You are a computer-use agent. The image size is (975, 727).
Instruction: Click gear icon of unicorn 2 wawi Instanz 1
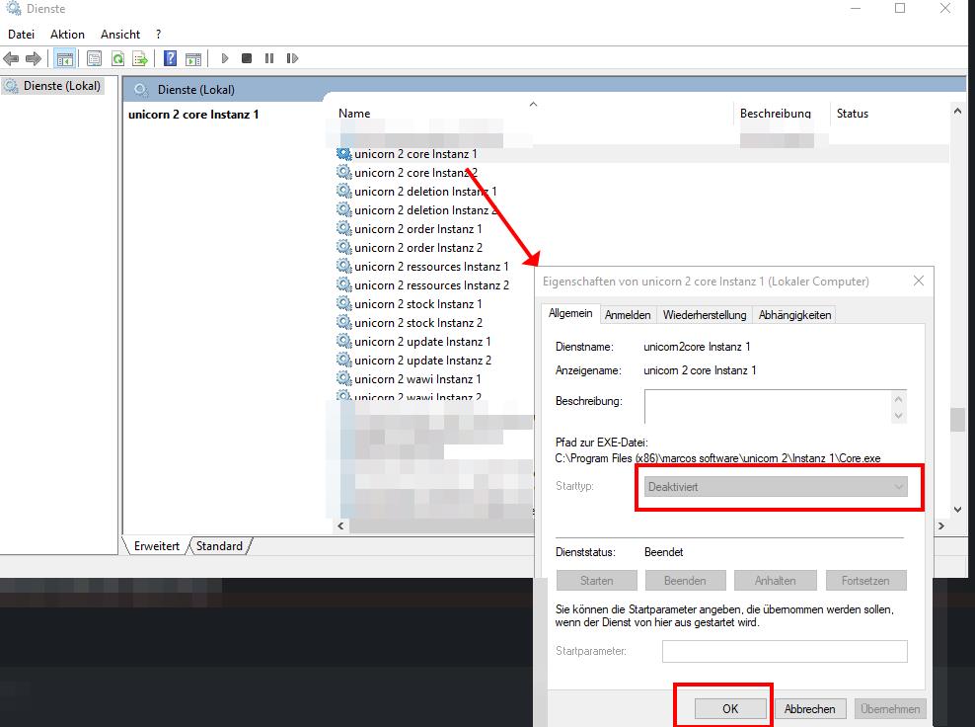coord(343,377)
